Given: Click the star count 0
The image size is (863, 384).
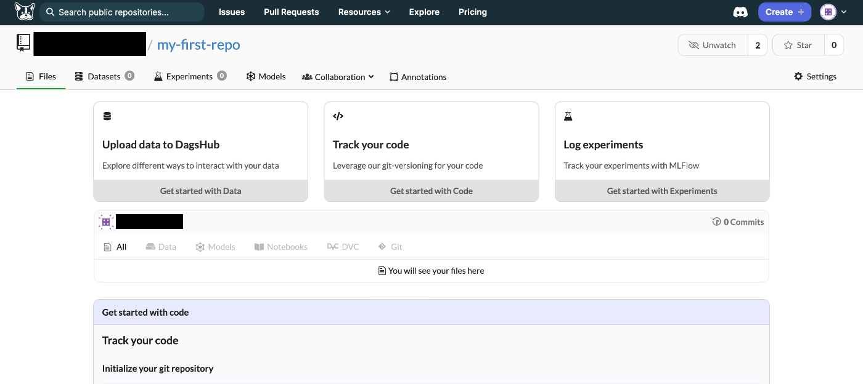Looking at the screenshot, I should [x=834, y=45].
